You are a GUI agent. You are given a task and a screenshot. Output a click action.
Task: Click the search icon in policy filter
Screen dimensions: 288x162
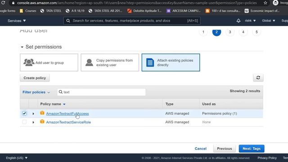pyautogui.click(x=61, y=92)
